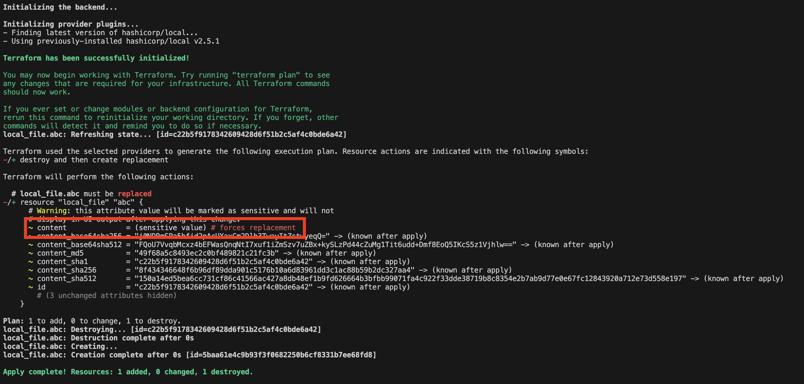Click the 'Plan:' summary label
Viewport: 804px width, 384px height.
13,321
